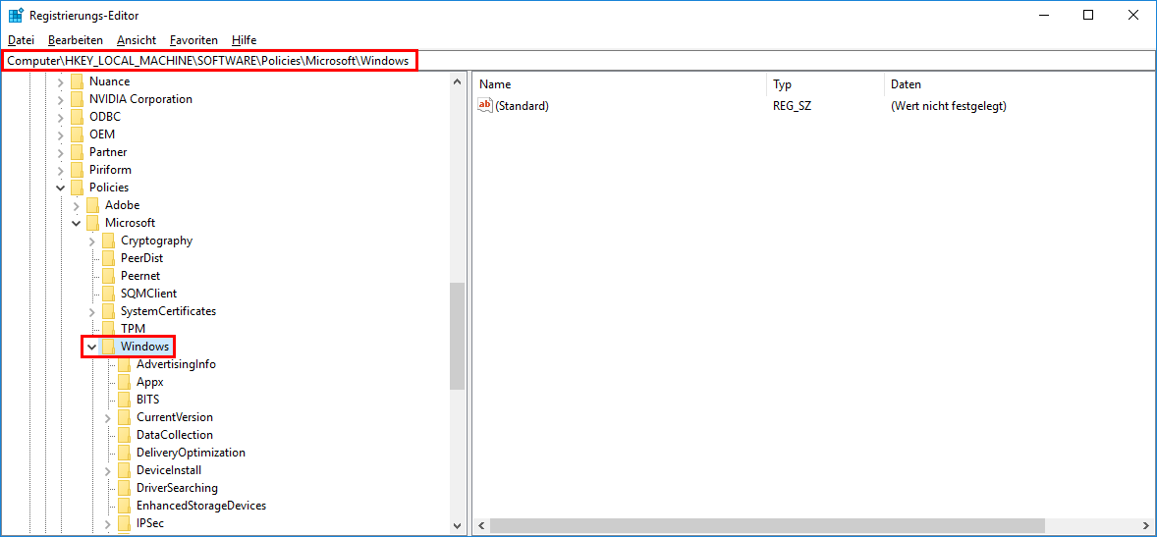This screenshot has height=537, width=1157.
Task: Click the Appx folder icon
Action: pyautogui.click(x=124, y=383)
